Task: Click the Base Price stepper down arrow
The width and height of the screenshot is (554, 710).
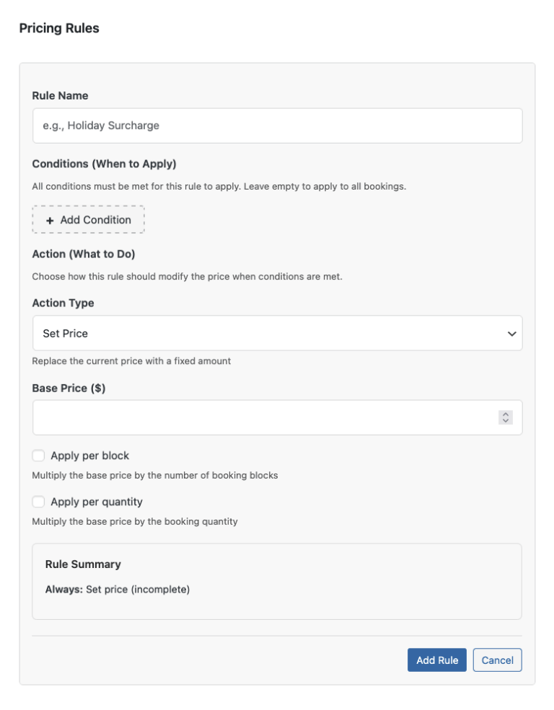Action: [506, 420]
